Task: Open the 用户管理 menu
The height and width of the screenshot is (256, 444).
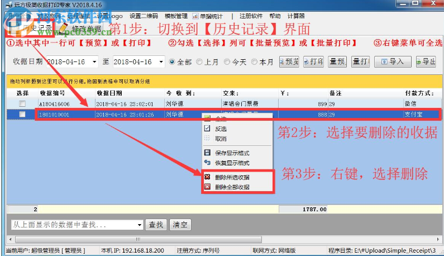Action: tap(19, 16)
